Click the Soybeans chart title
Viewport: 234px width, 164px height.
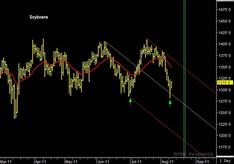(x=39, y=17)
